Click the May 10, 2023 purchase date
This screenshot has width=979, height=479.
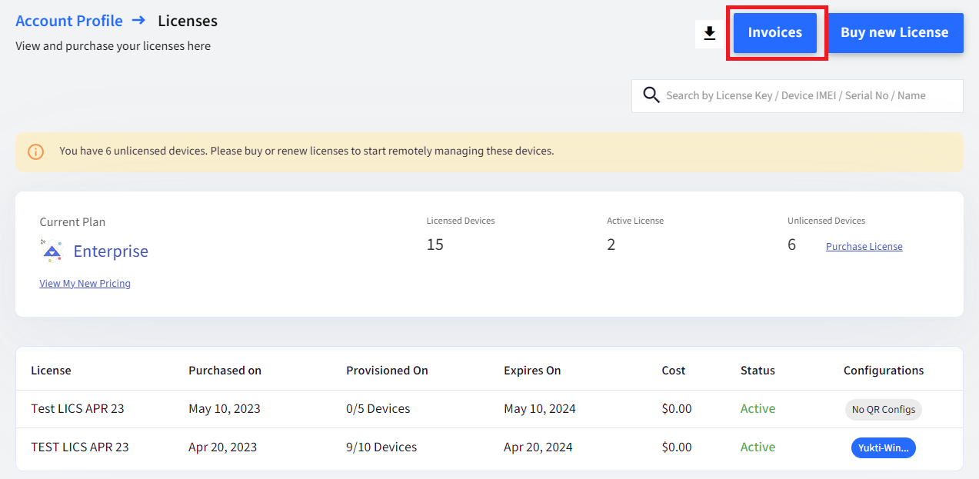225,409
